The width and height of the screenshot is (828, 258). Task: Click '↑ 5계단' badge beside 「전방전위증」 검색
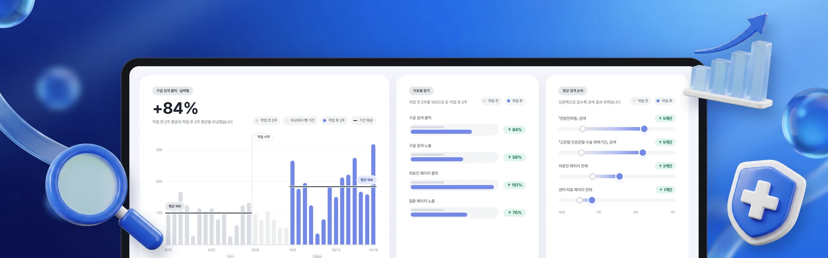665,119
